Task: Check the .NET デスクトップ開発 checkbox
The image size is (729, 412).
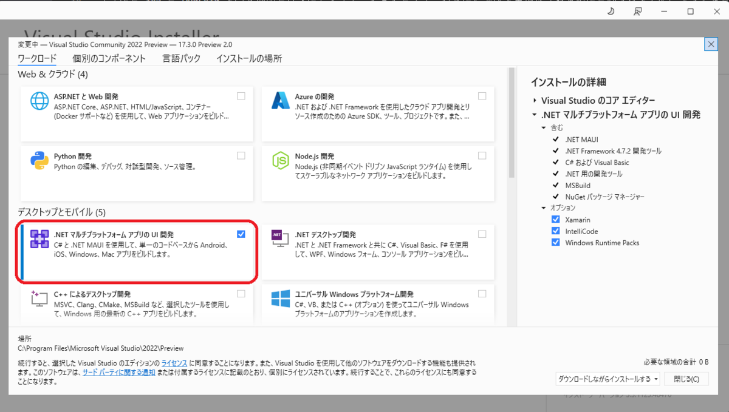Action: pyautogui.click(x=482, y=234)
